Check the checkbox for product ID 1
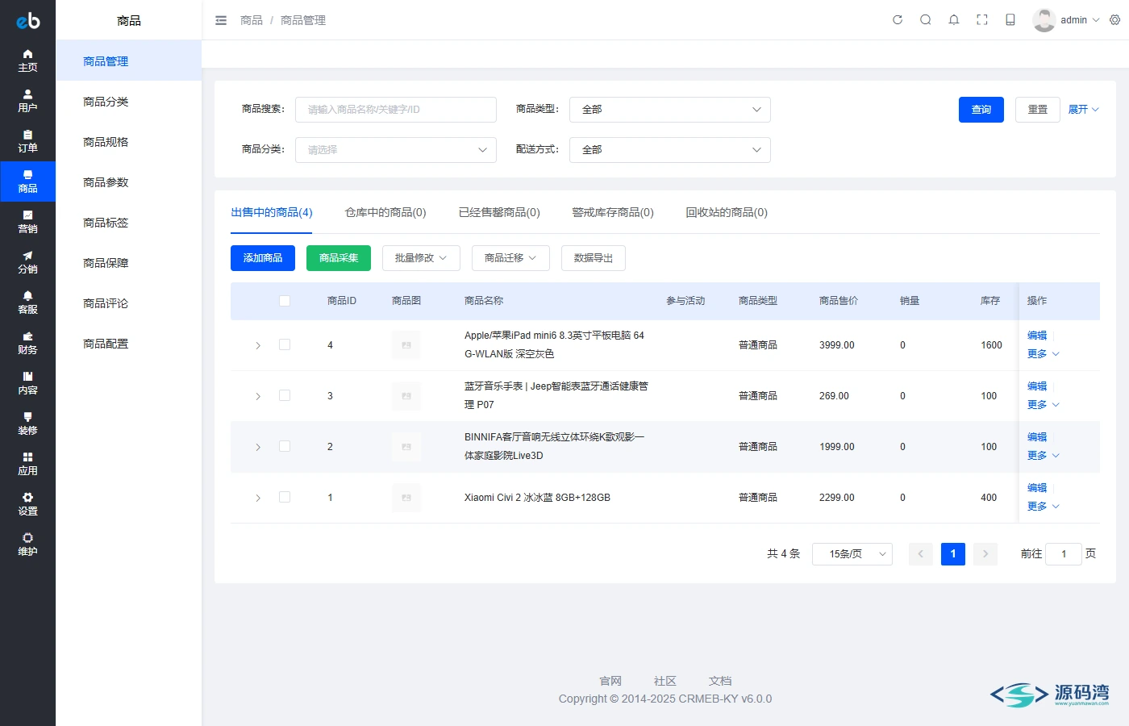Viewport: 1129px width, 726px height. click(x=285, y=497)
